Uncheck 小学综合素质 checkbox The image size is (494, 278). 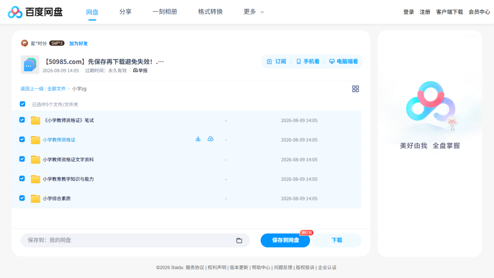pyautogui.click(x=22, y=198)
